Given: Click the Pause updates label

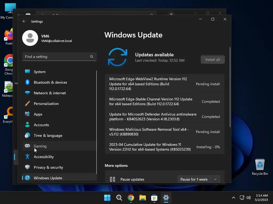Looking at the screenshot, I should 132,179.
